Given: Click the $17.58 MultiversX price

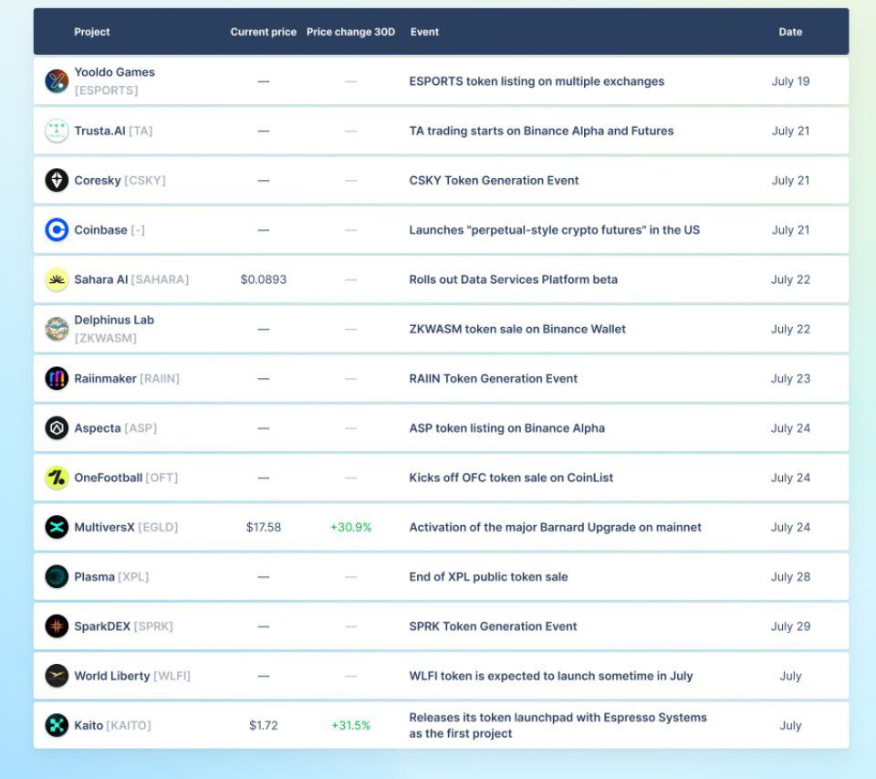Looking at the screenshot, I should pyautogui.click(x=264, y=527).
